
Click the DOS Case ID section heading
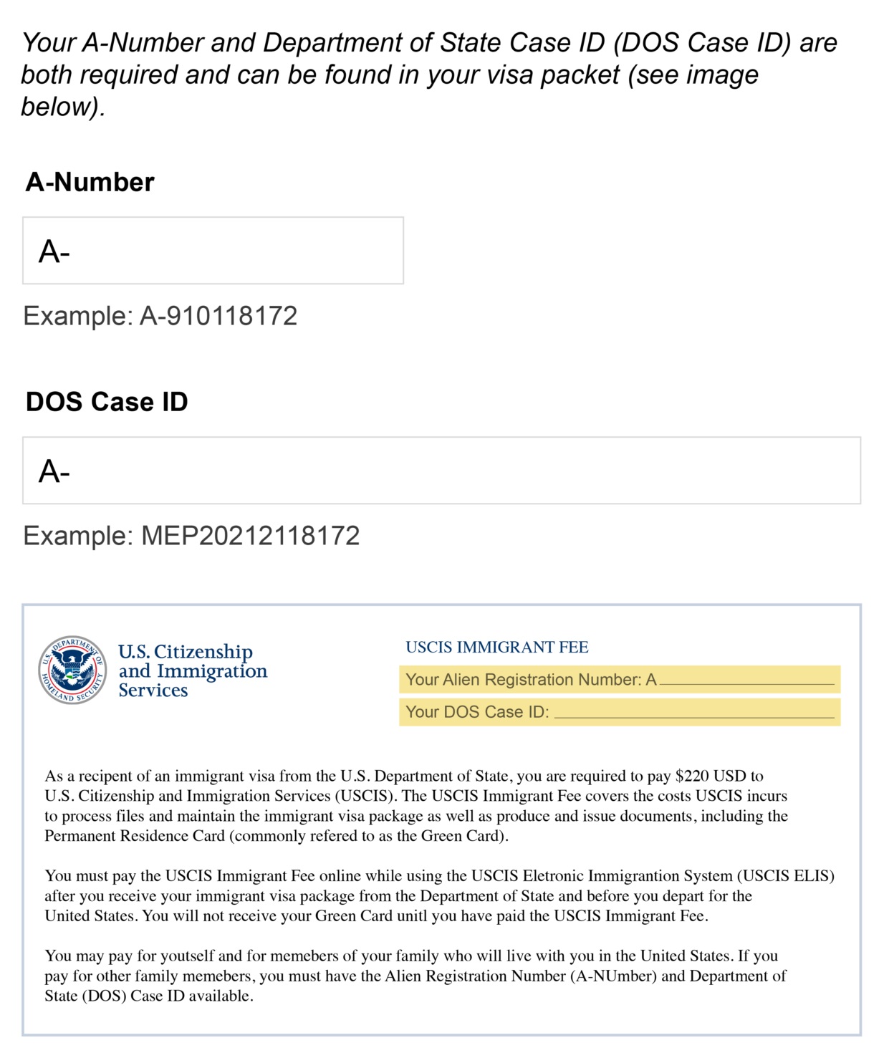click(106, 401)
